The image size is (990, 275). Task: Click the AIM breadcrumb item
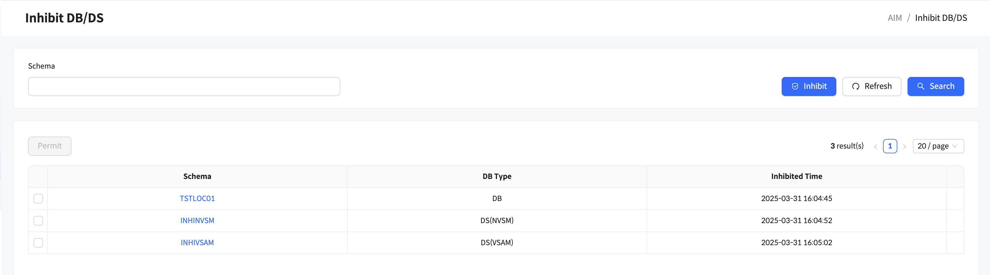tap(894, 18)
